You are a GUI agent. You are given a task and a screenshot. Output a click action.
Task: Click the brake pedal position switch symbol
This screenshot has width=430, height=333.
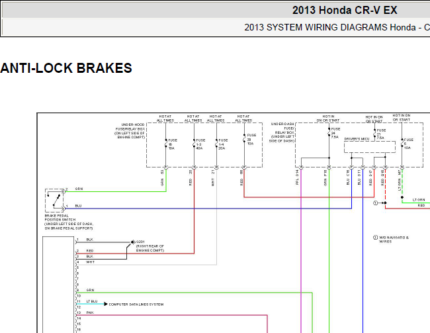click(54, 201)
